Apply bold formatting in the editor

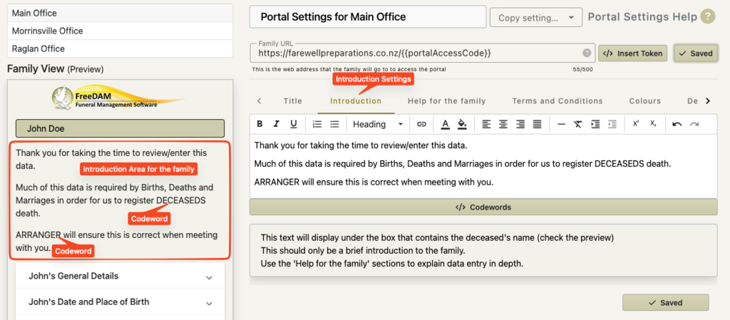tap(259, 124)
